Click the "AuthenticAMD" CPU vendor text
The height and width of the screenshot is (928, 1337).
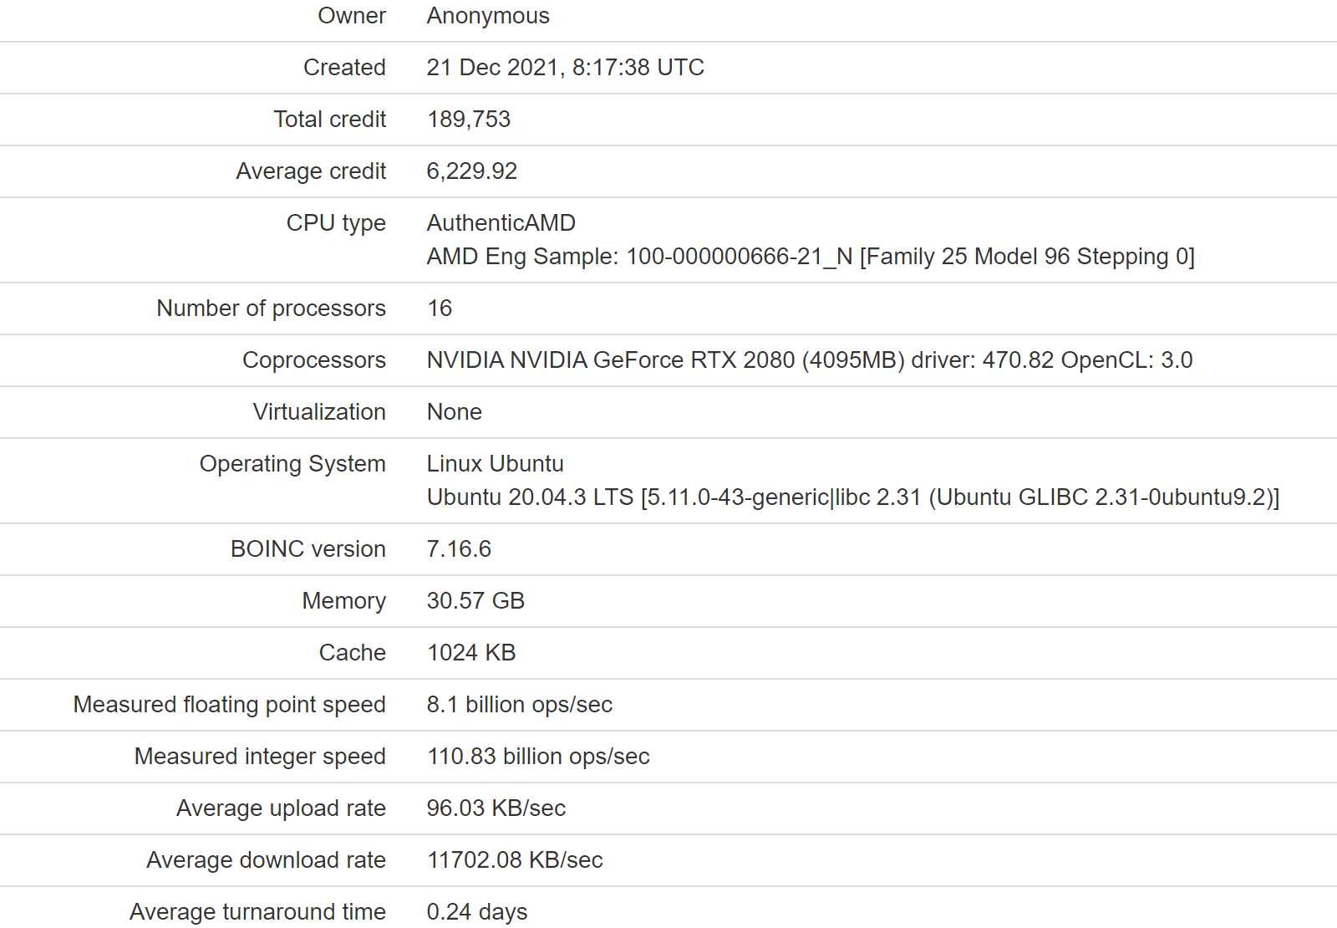501,223
